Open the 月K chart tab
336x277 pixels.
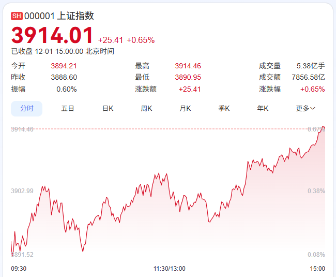point(185,108)
